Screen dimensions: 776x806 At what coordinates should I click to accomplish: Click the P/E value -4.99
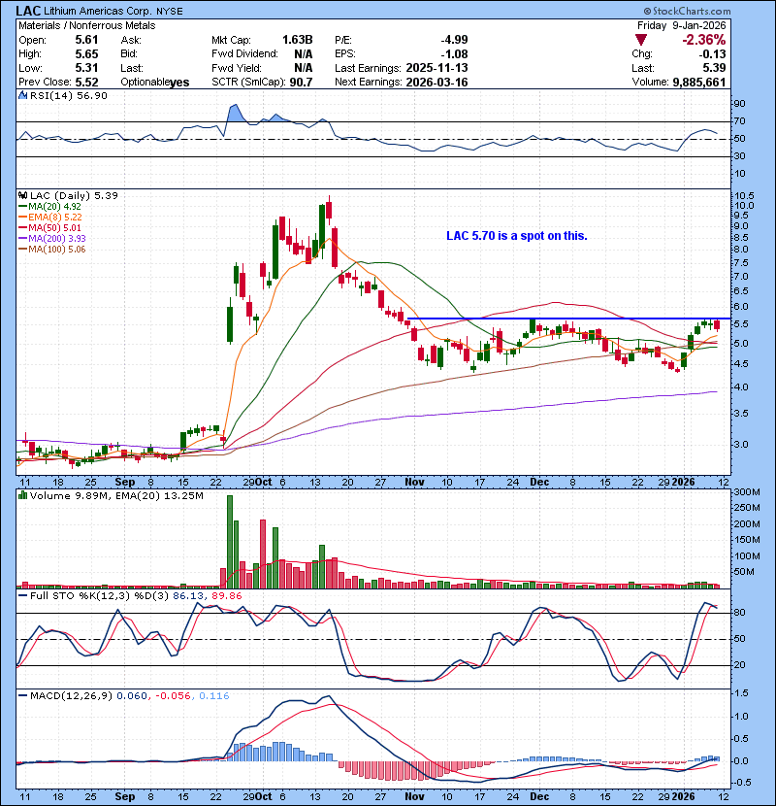(x=454, y=40)
